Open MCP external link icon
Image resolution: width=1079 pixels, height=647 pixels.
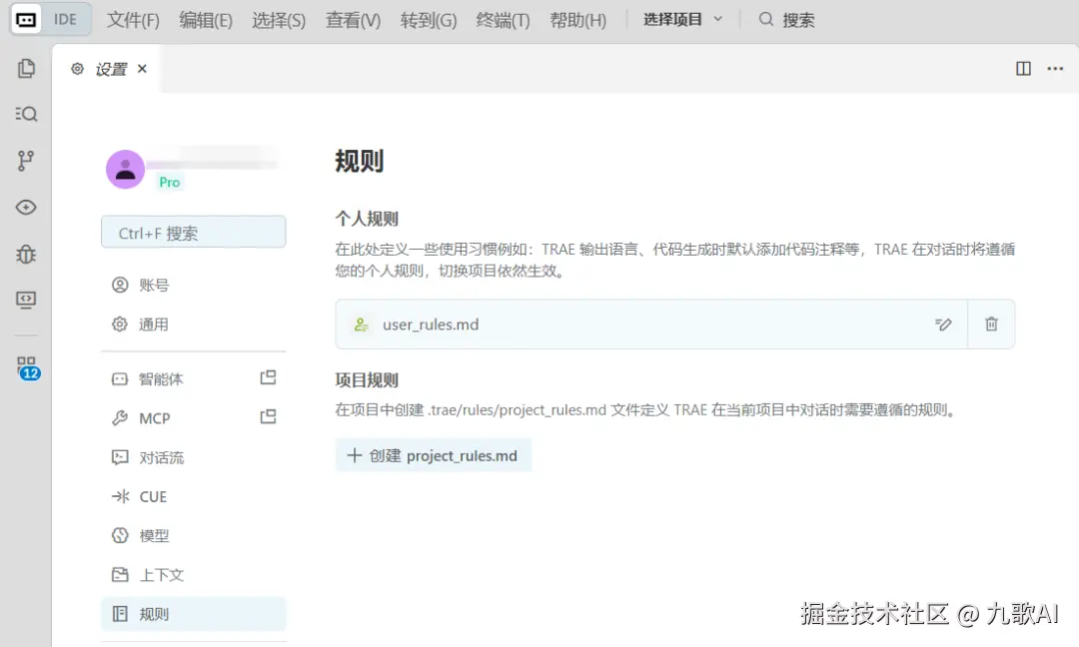click(x=268, y=417)
